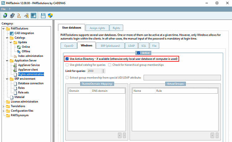Remove VirtualGroups entry with minus
This screenshot has height=142, width=232.
217,135
